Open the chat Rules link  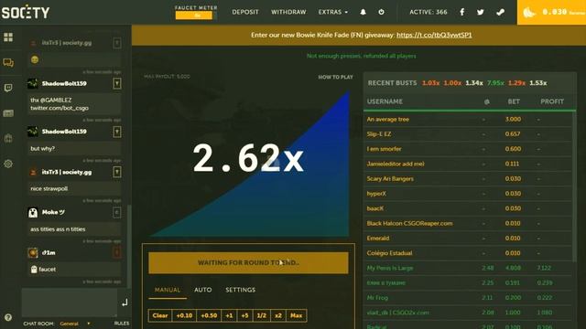pos(122,324)
